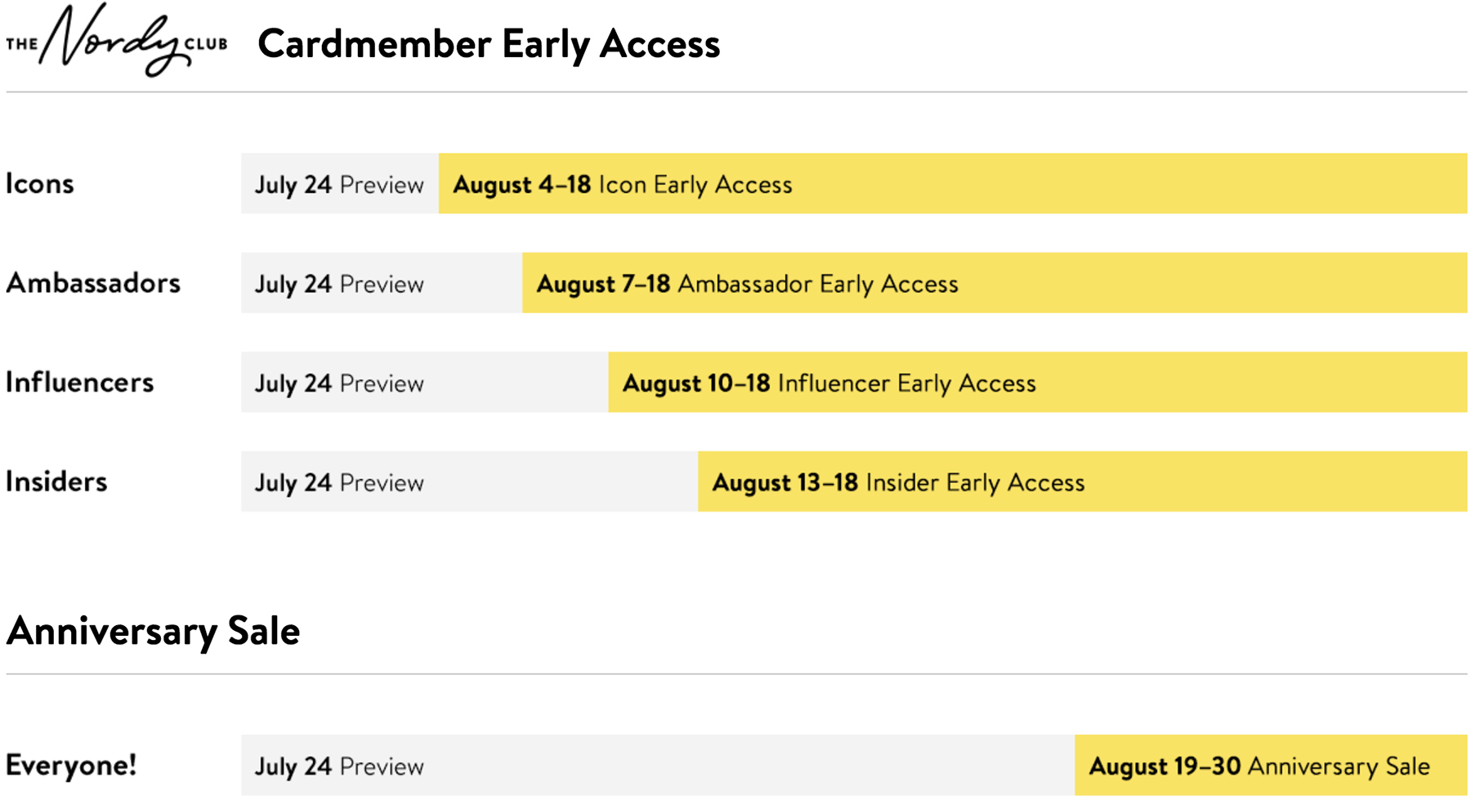Select the Everyone! row label
Screen dimensions: 1471x796
pos(71,765)
